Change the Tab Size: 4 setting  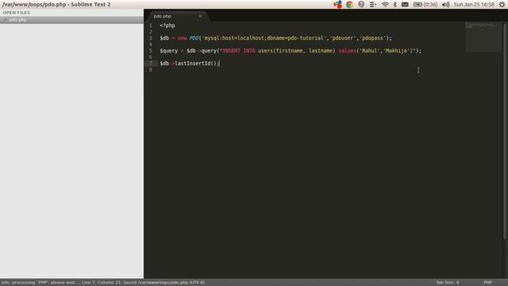448,283
